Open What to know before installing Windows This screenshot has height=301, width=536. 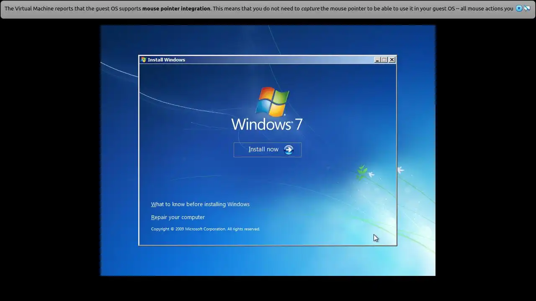pos(200,204)
